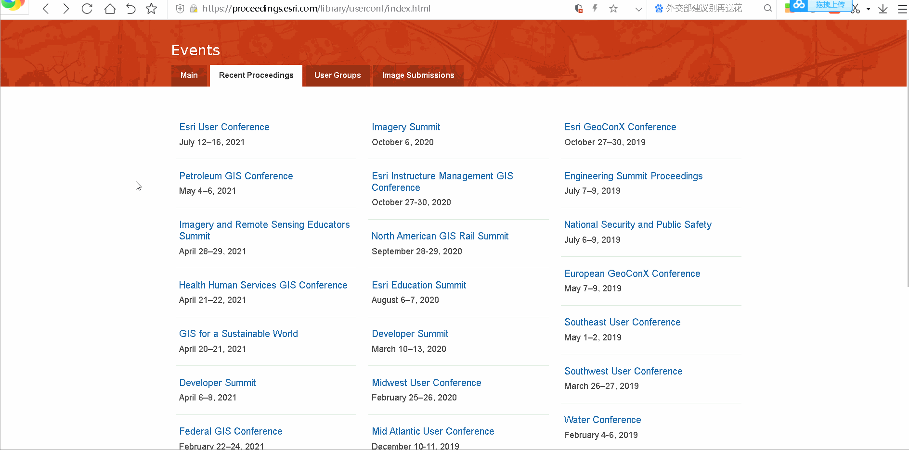Click the 'July 12–16, 2021' date text
Image resolution: width=909 pixels, height=450 pixels.
tap(212, 142)
